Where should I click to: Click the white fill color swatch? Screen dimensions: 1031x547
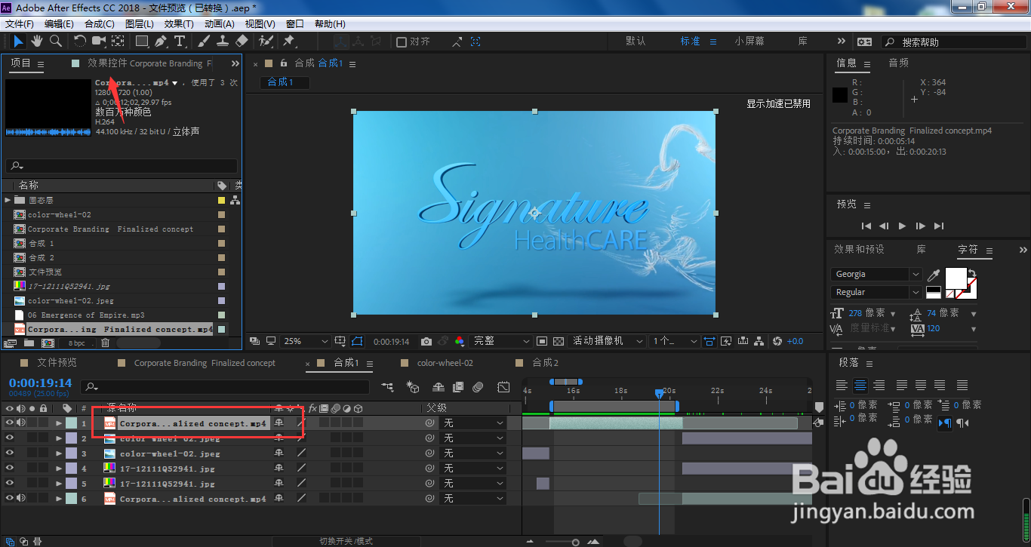click(956, 278)
